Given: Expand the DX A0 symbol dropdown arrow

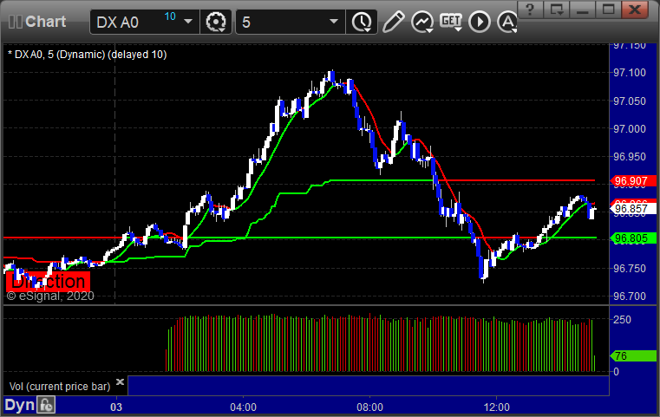Looking at the screenshot, I should [x=188, y=22].
